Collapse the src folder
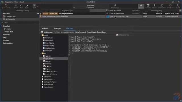The height and width of the screenshot is (102, 182). (41, 53)
